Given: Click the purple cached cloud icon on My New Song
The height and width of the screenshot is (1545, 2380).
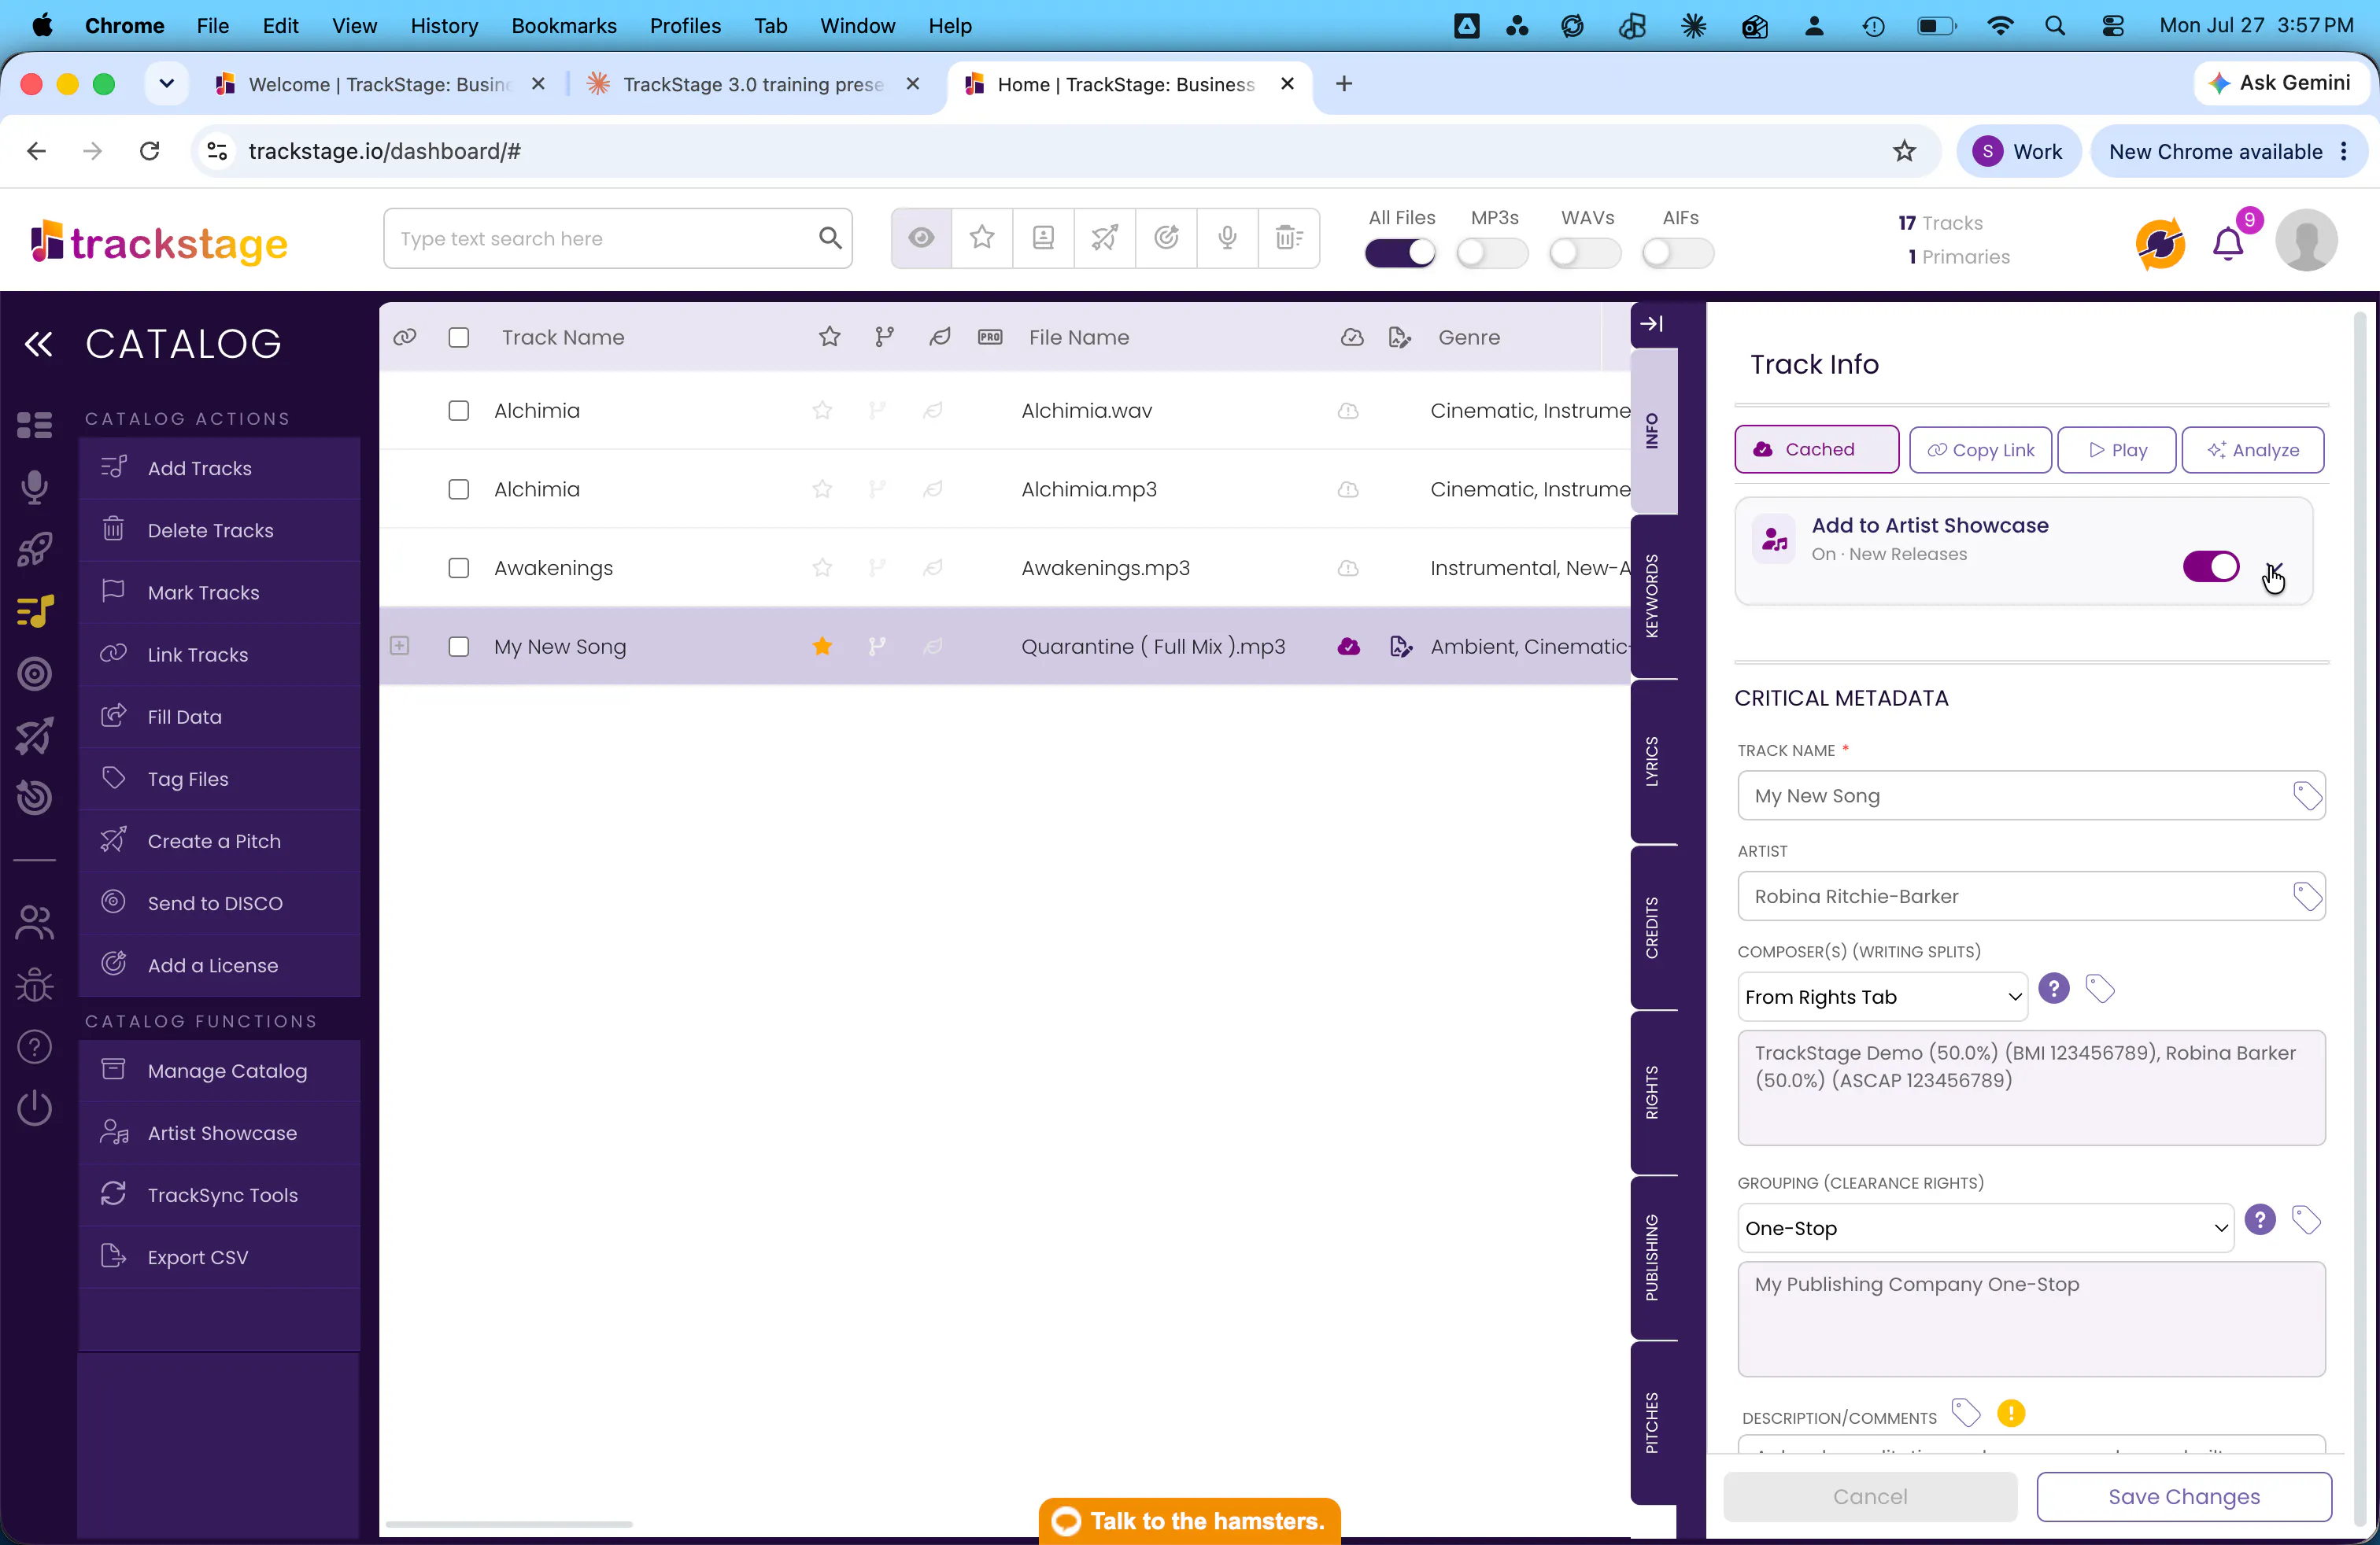Looking at the screenshot, I should (1348, 647).
